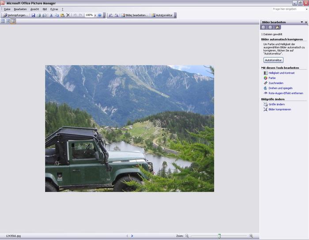The height and width of the screenshot is (240, 309).
Task: Go to the next picture arrow in status bar
Action: 132,236
